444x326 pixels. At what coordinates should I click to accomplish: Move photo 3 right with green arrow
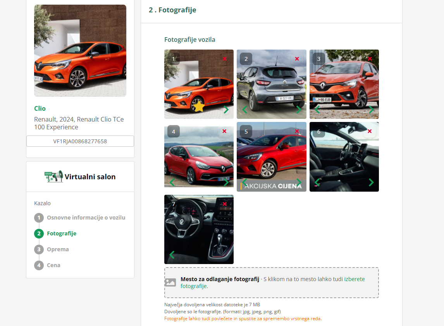pyautogui.click(x=371, y=110)
